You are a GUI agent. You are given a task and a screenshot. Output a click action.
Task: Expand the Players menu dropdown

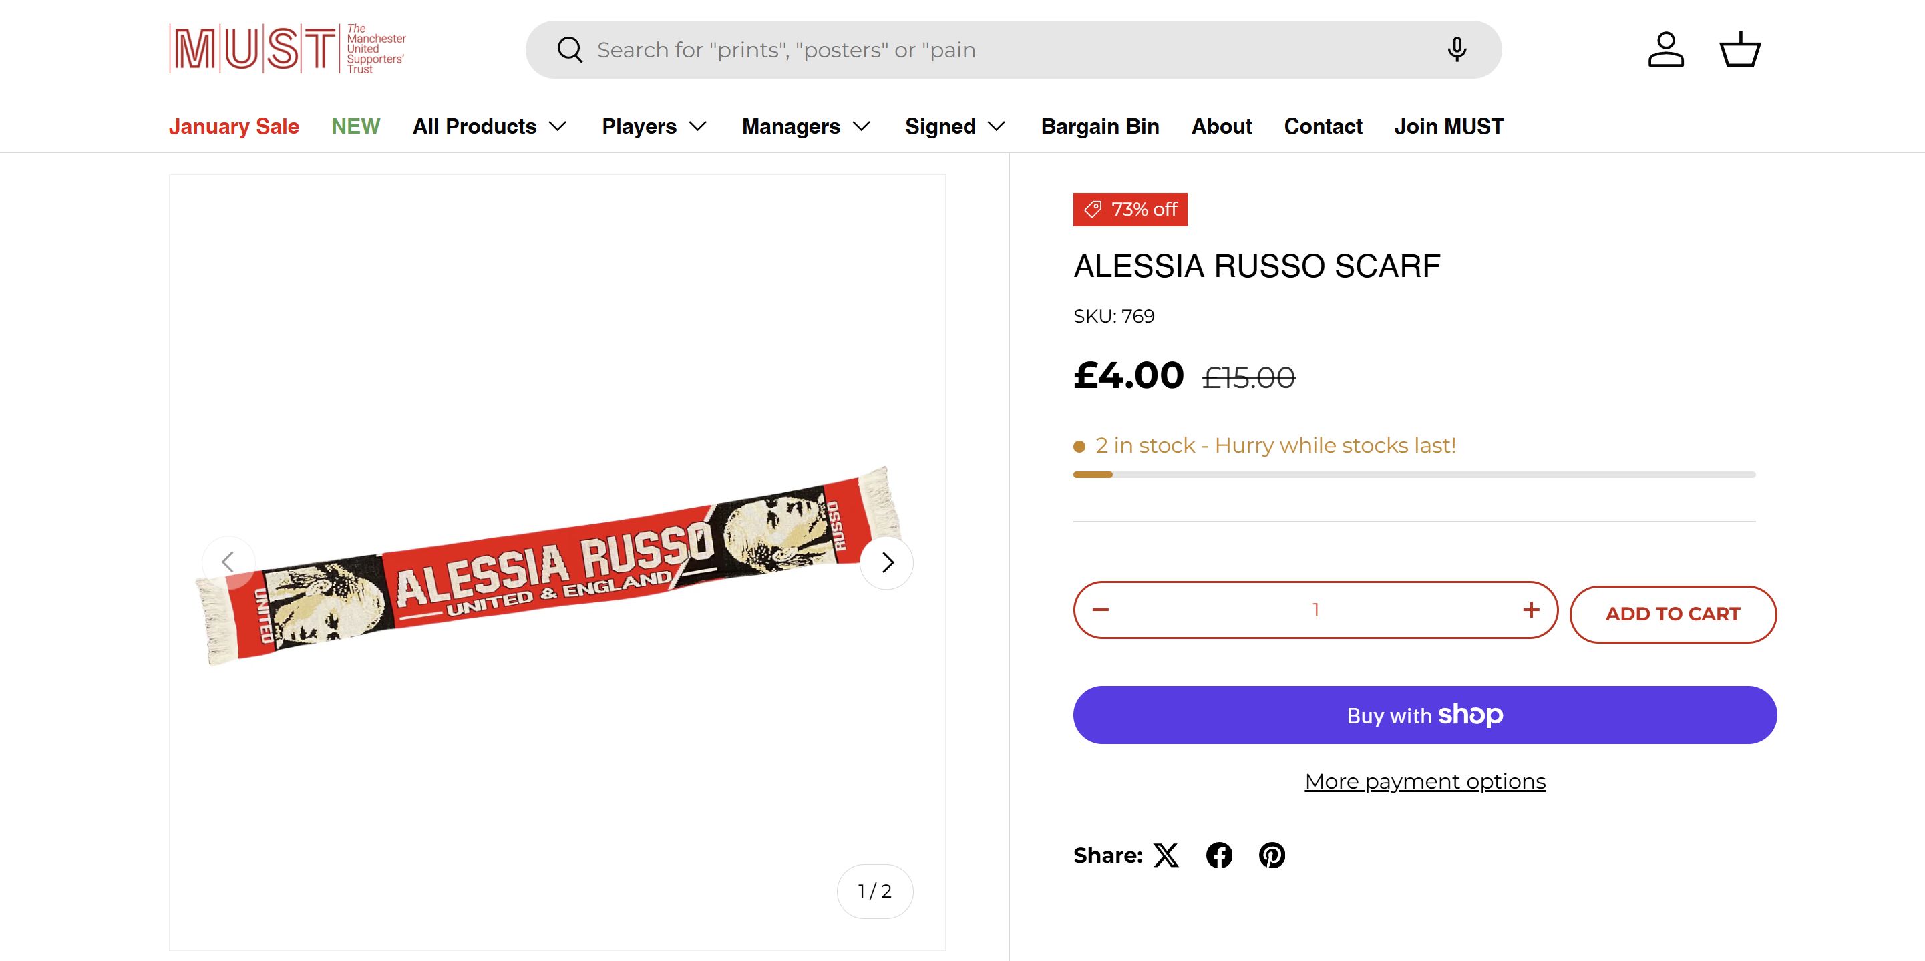click(x=654, y=126)
